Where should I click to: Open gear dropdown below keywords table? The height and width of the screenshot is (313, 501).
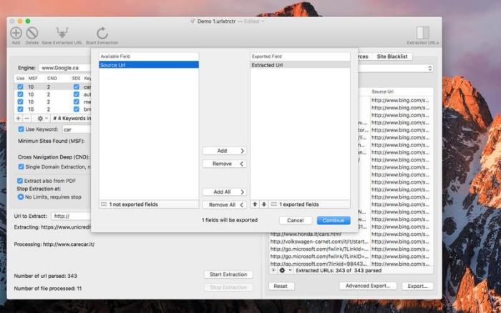pyautogui.click(x=42, y=119)
